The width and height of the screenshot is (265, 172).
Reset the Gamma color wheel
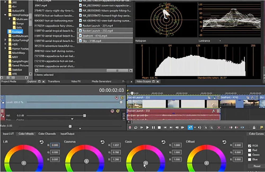coord(103,142)
